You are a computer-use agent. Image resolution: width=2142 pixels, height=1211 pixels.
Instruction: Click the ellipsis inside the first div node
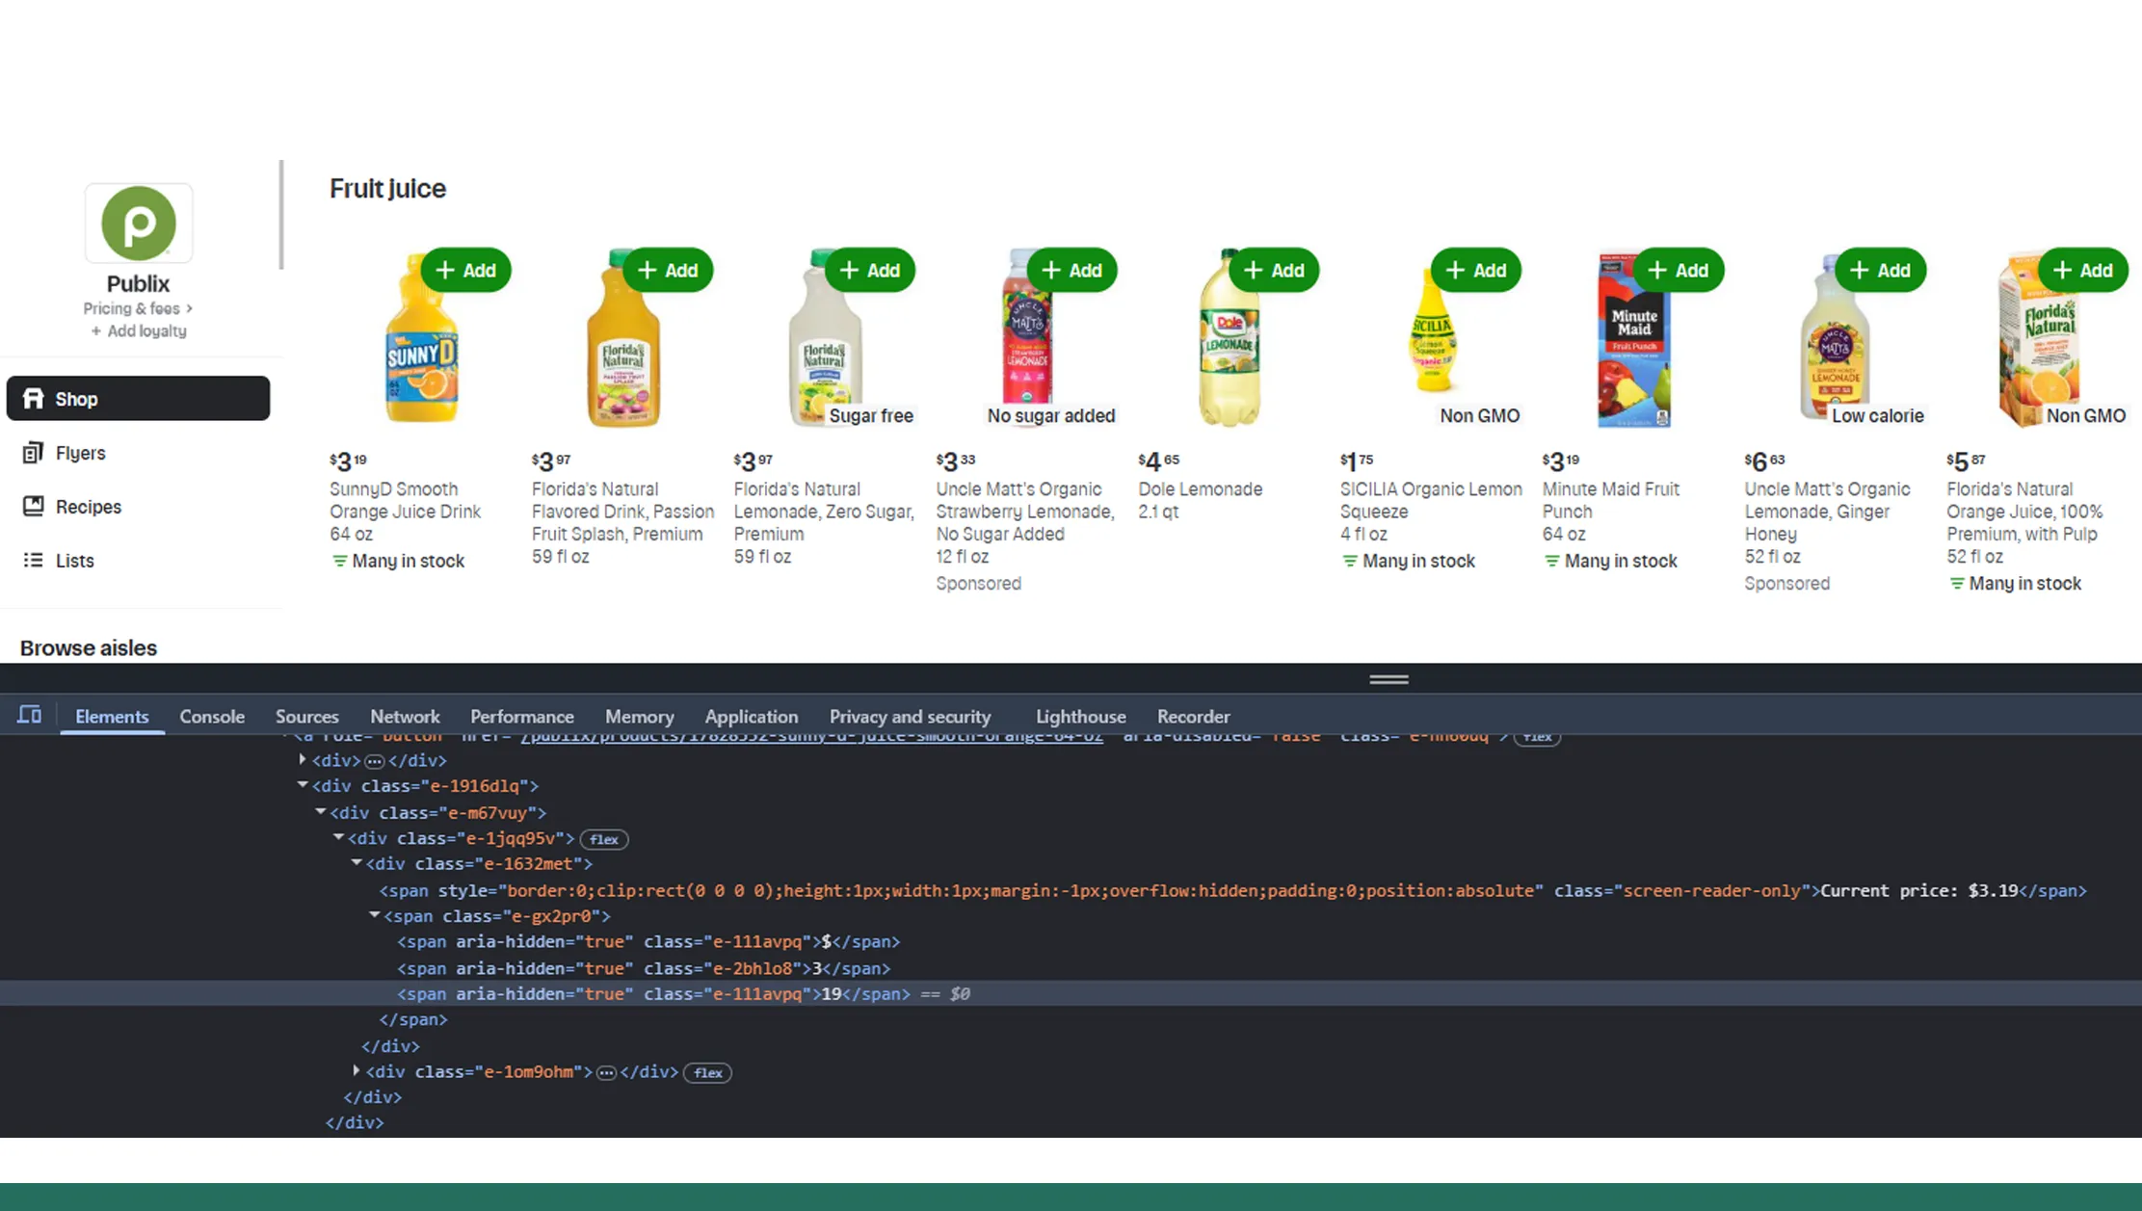tap(375, 760)
